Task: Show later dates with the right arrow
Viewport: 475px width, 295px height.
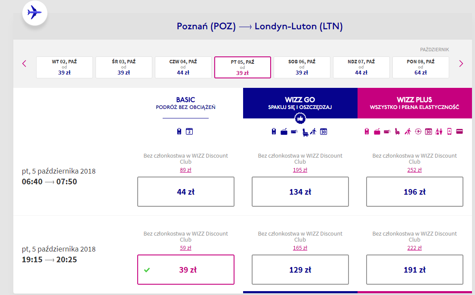Action: [461, 64]
